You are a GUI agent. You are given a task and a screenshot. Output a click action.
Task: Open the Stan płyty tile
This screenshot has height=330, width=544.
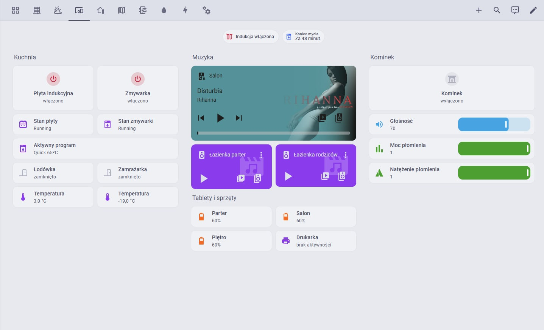click(53, 124)
